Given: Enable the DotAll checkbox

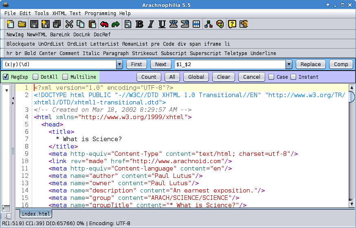Looking at the screenshot, I should (x=35, y=77).
